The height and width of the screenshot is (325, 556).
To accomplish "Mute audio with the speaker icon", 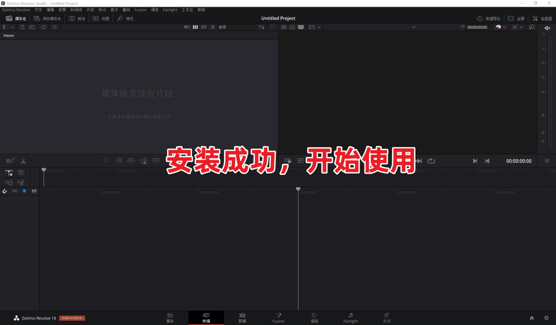I will pos(547,28).
